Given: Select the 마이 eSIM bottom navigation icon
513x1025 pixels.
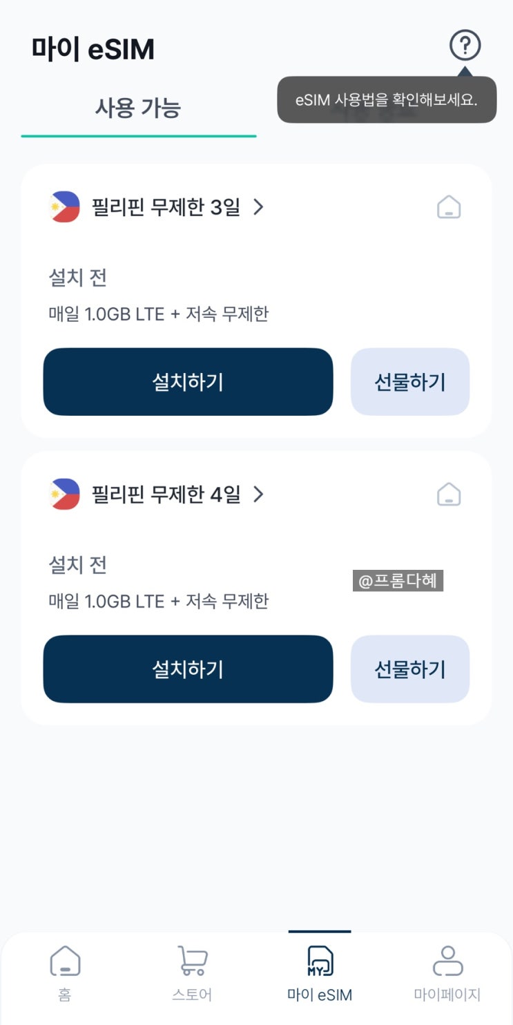Looking at the screenshot, I should click(320, 961).
